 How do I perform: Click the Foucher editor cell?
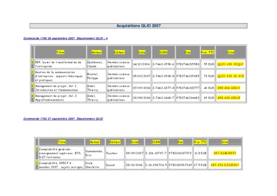click(115, 153)
